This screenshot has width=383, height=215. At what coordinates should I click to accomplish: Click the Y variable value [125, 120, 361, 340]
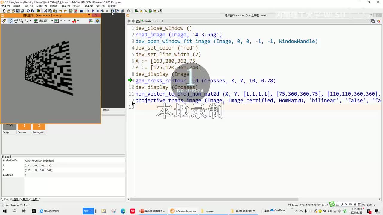click(39, 170)
